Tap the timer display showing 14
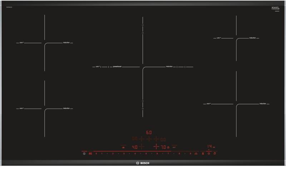Screen dimensions: 286x169 coord(209,146)
